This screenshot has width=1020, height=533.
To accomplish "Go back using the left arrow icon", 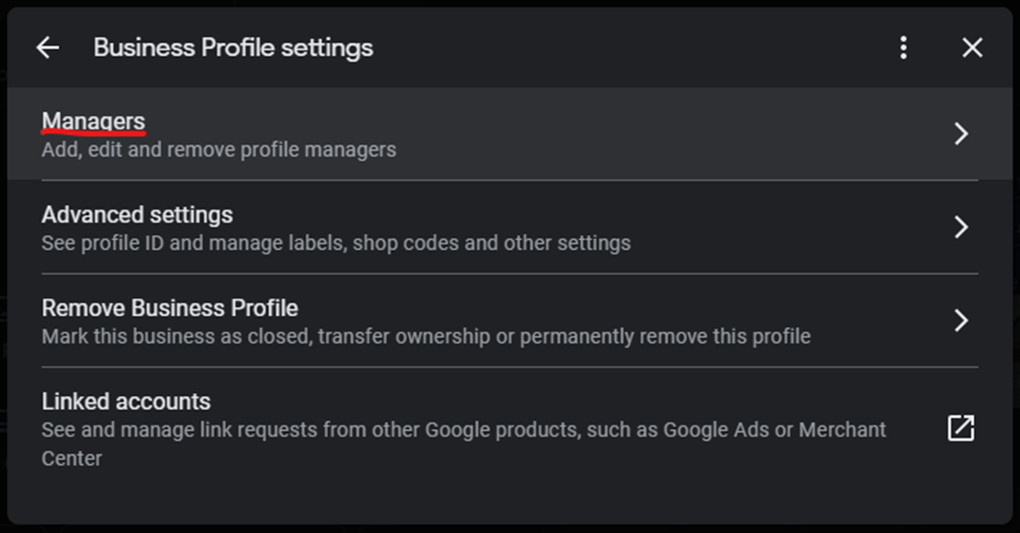I will [48, 48].
